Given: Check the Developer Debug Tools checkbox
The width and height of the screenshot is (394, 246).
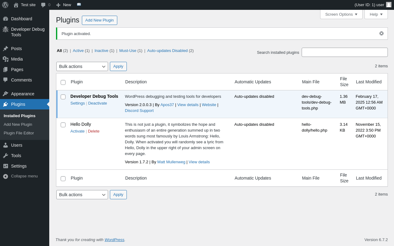Looking at the screenshot, I should coord(63,97).
